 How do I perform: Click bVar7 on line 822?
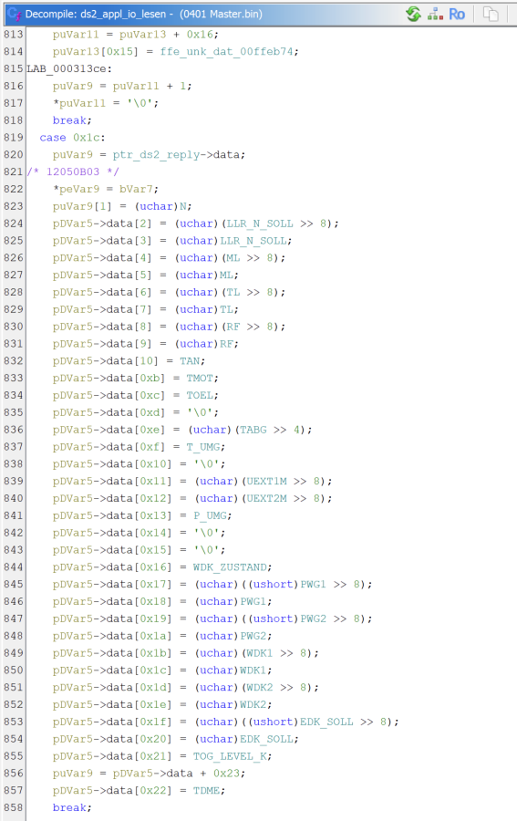pos(136,189)
